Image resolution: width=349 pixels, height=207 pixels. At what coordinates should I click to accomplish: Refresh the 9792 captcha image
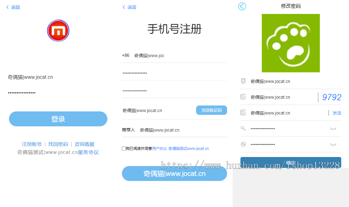click(332, 97)
